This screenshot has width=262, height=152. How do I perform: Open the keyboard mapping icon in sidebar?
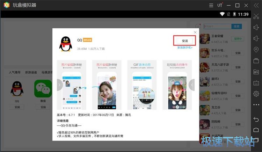[256, 83]
